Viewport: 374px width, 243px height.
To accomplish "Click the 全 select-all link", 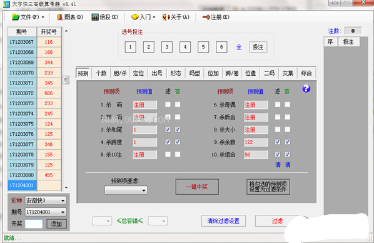I will click(239, 47).
